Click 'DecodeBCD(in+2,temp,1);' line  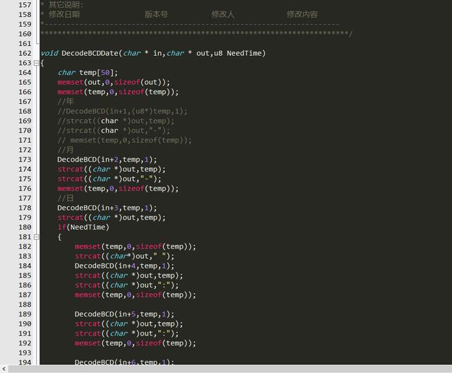107,160
